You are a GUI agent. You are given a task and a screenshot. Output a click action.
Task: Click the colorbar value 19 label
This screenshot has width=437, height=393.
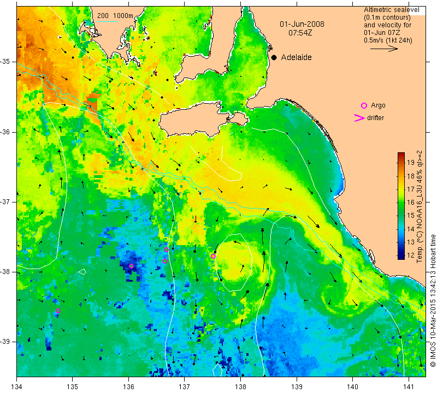[x=411, y=163]
